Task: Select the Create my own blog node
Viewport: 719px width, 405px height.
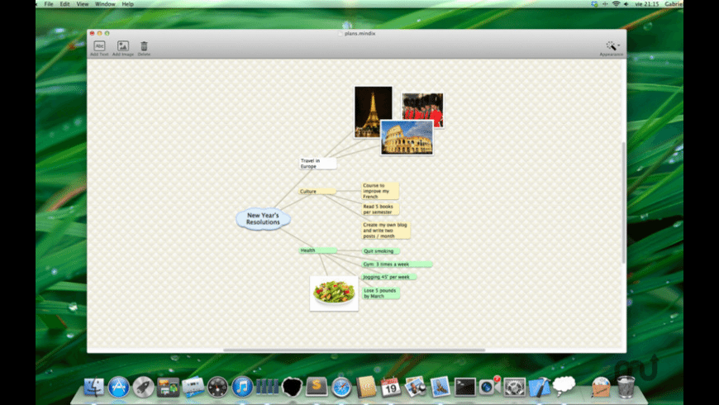Action: coord(386,231)
